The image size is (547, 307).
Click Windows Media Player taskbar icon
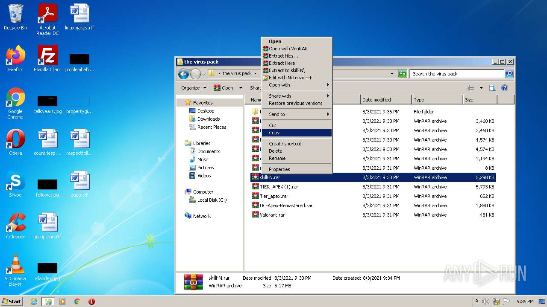[63, 301]
